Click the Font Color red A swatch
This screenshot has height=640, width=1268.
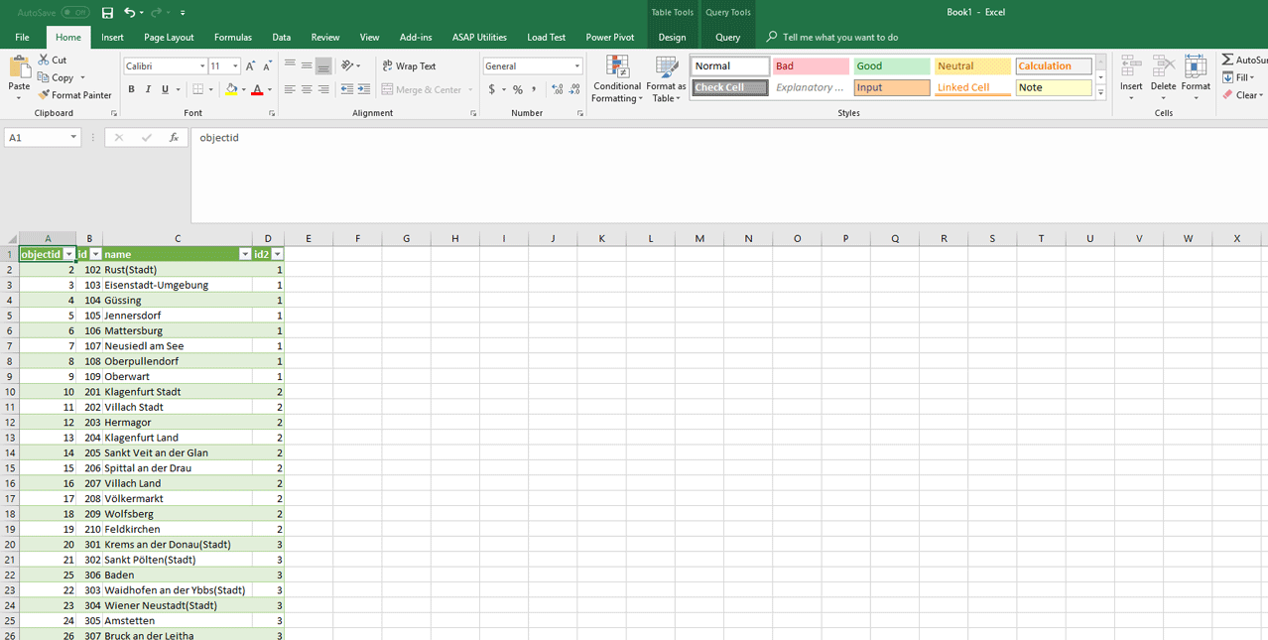(x=257, y=89)
